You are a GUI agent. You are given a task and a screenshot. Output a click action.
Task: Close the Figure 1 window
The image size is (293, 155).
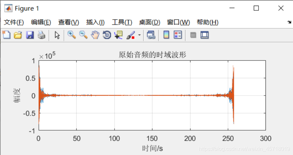[281, 8]
